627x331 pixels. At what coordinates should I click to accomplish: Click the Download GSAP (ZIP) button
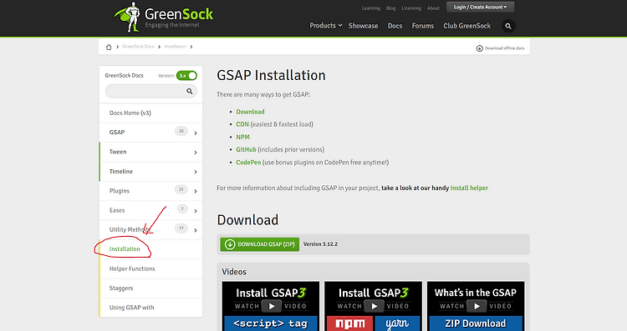(x=259, y=244)
